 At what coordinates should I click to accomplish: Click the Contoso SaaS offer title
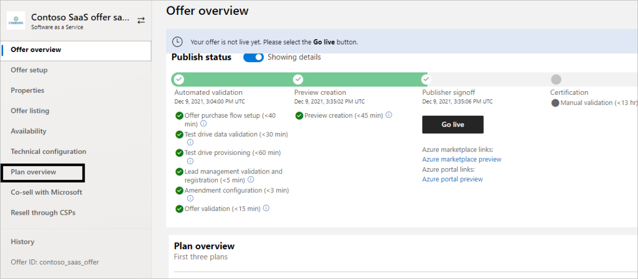80,17
